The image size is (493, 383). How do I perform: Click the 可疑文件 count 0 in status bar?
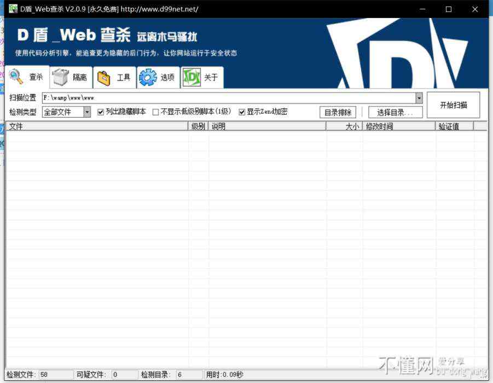125,374
